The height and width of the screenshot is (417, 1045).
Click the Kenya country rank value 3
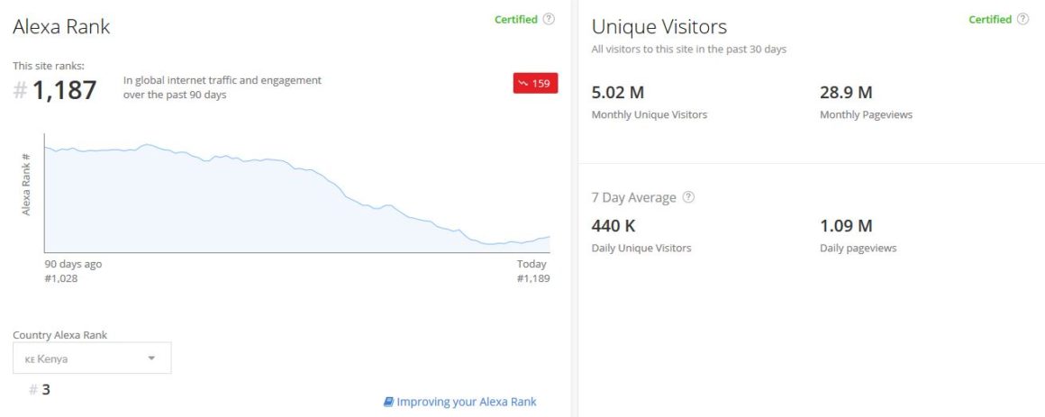[x=46, y=390]
